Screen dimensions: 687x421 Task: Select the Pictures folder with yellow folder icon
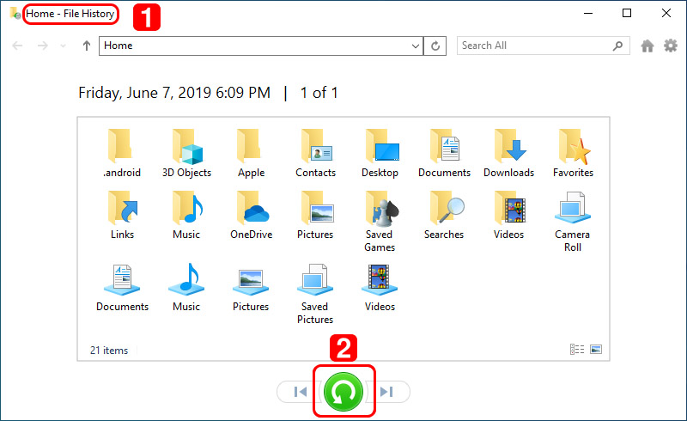pyautogui.click(x=315, y=215)
